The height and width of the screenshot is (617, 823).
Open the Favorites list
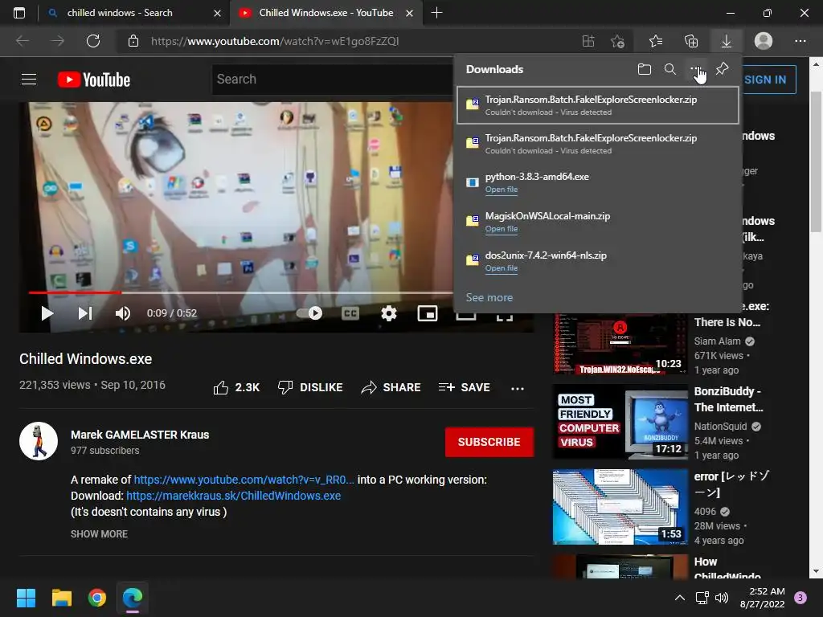coord(656,41)
